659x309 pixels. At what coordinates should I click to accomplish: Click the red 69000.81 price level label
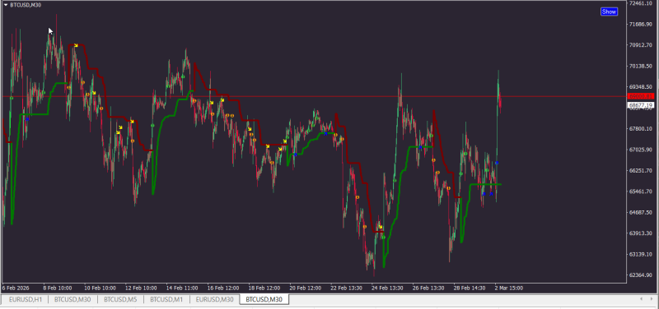point(641,96)
